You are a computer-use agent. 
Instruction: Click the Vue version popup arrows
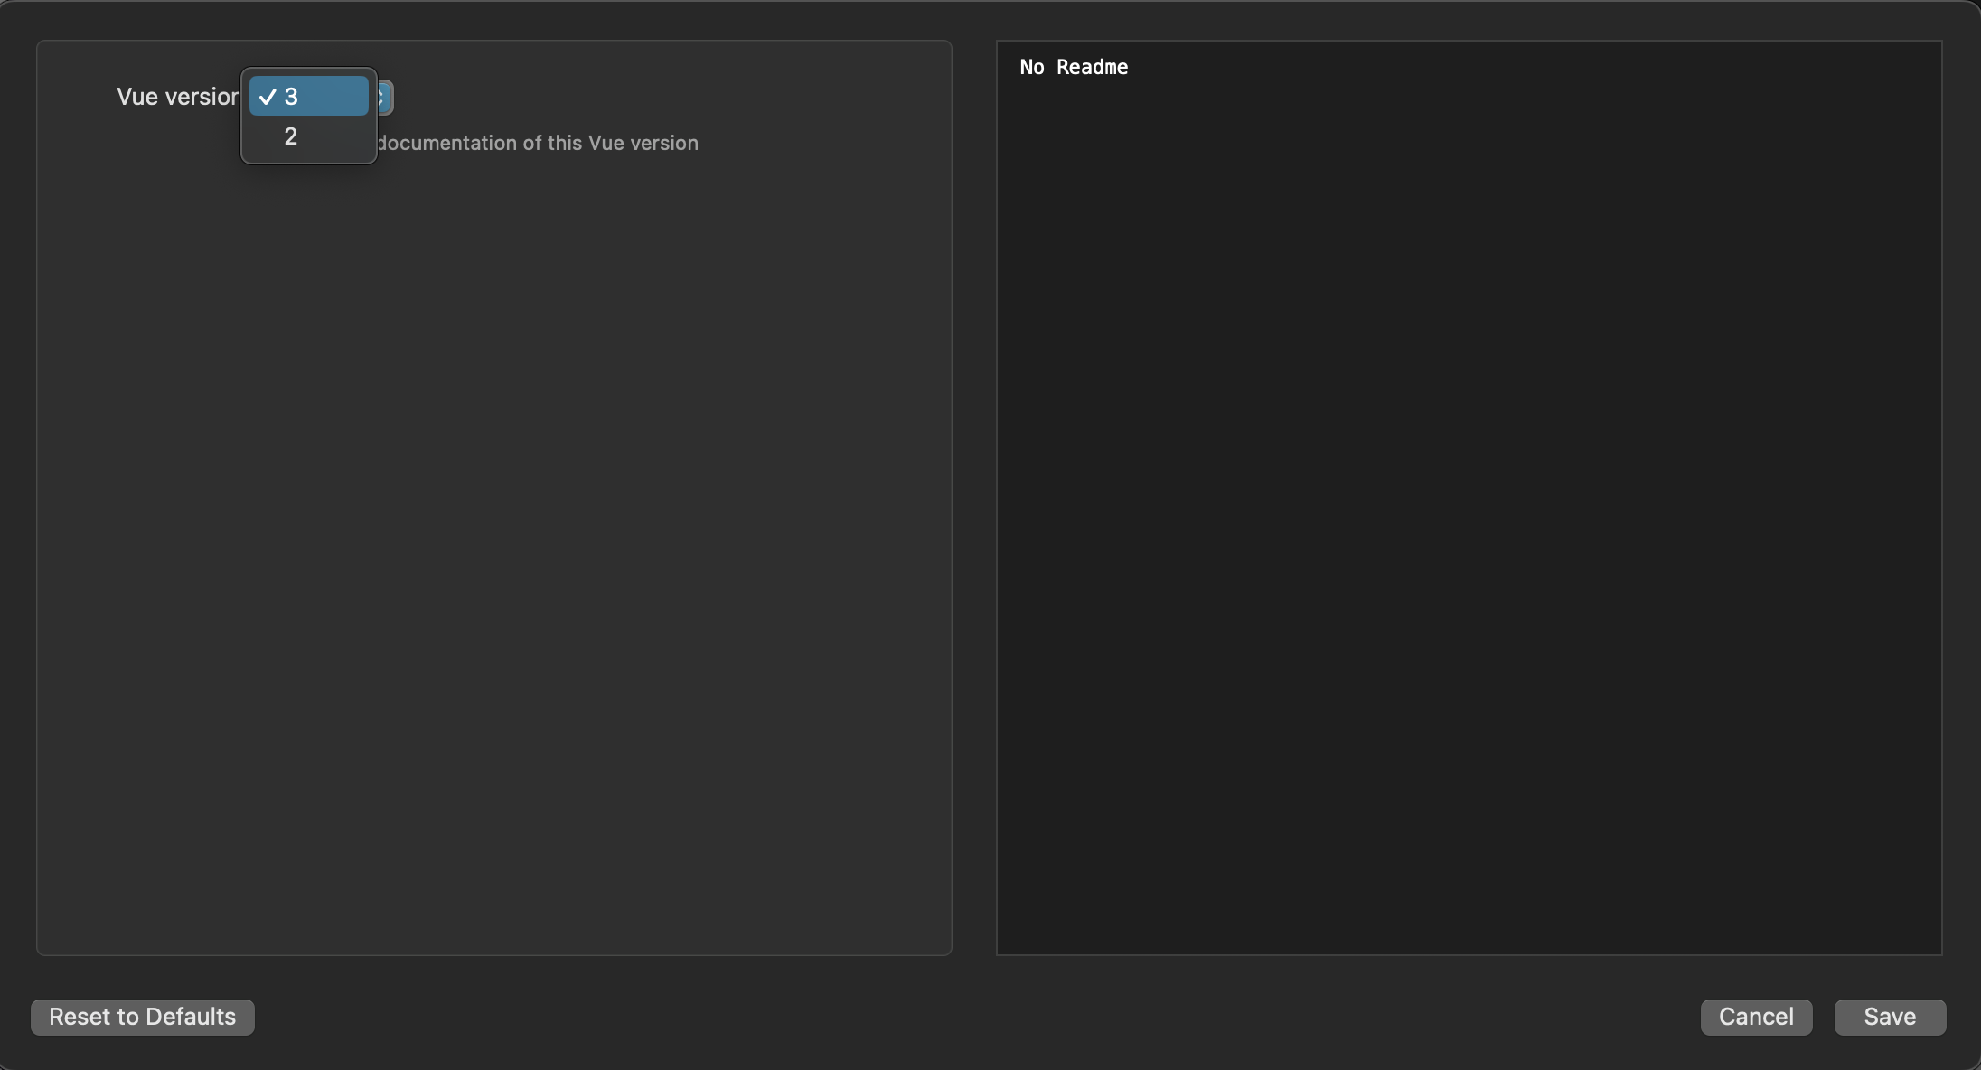[385, 97]
